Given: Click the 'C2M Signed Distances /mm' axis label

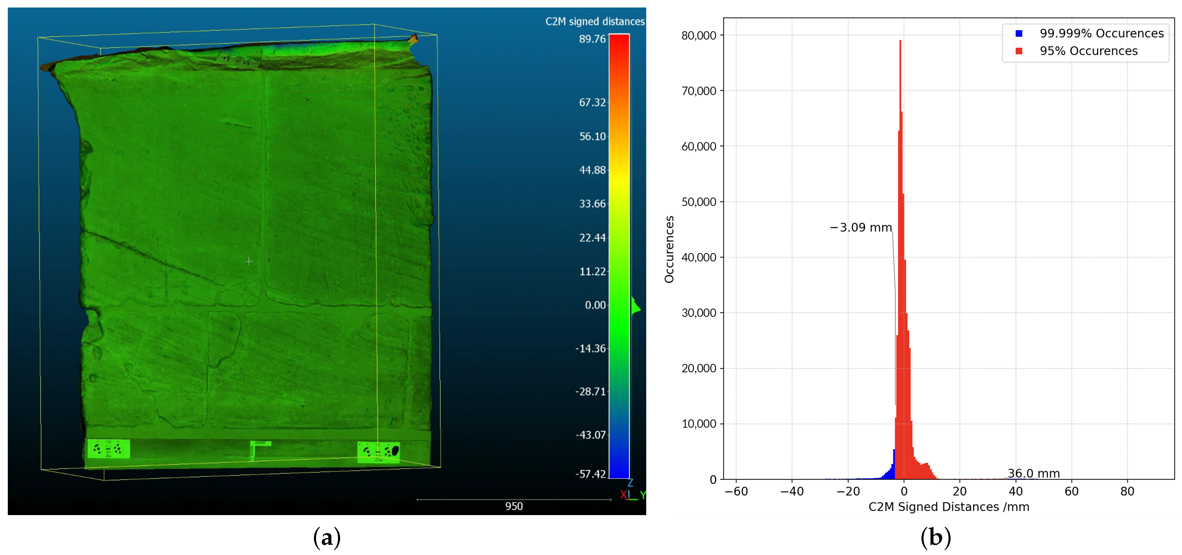Looking at the screenshot, I should pos(948,506).
